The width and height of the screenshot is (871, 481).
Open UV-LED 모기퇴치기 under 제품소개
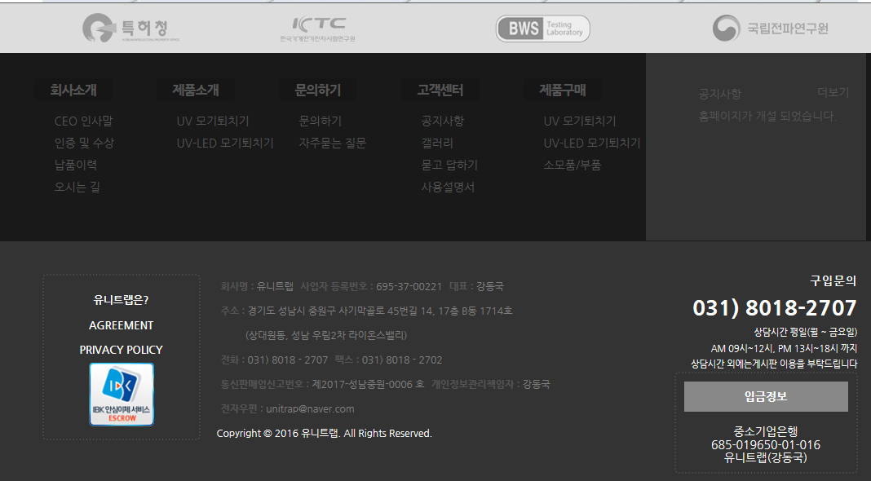click(x=225, y=143)
